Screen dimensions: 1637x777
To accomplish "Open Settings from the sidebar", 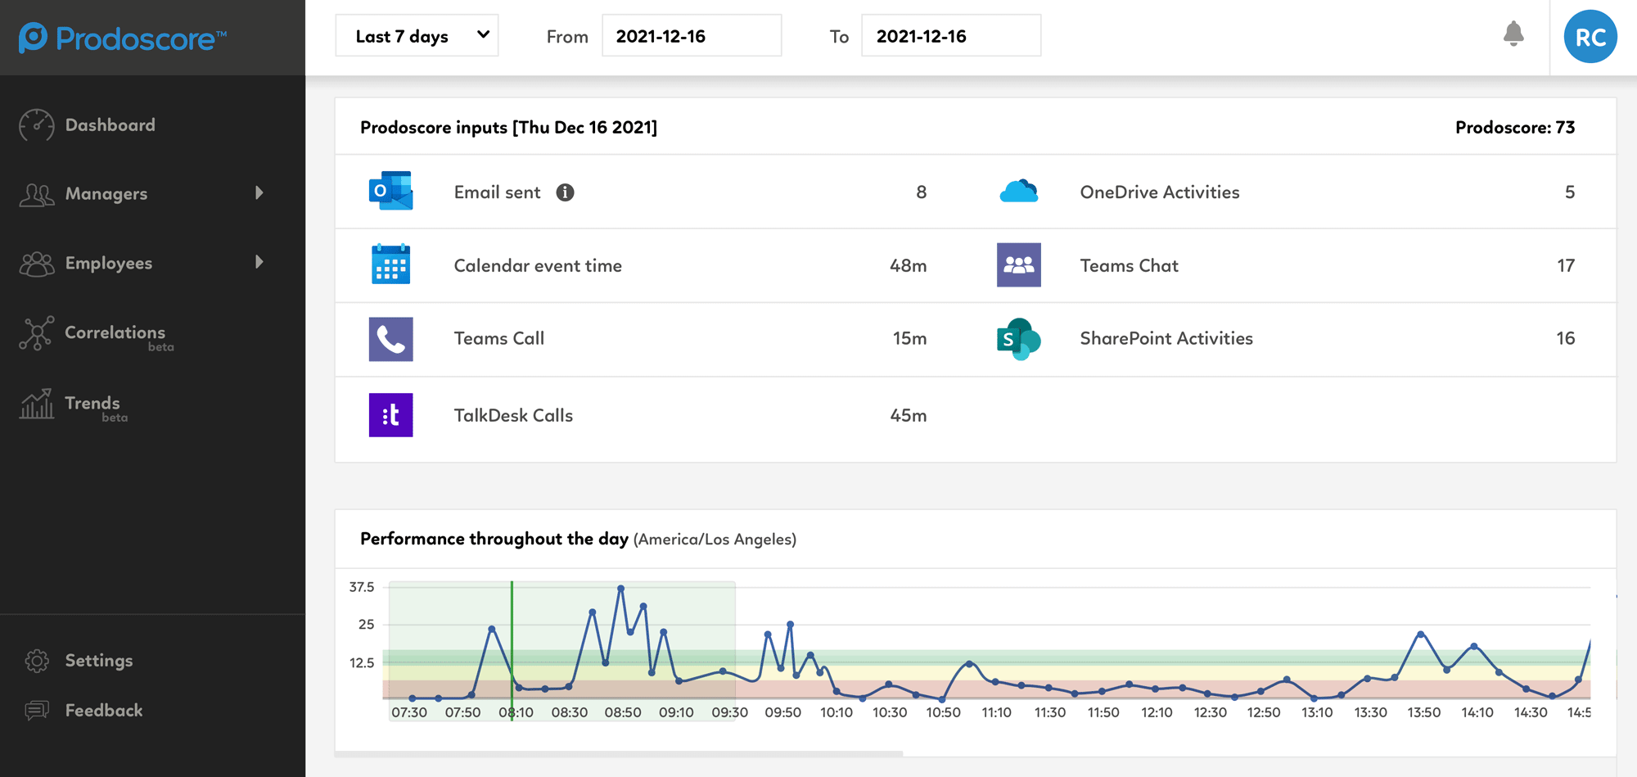I will coord(99,661).
